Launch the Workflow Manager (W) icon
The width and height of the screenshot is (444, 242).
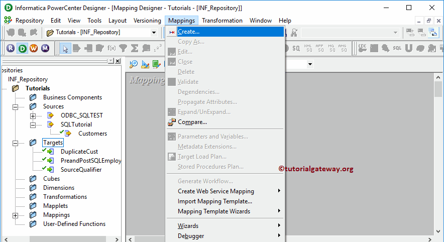[x=34, y=48]
